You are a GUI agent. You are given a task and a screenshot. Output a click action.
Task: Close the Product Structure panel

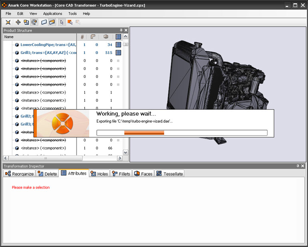126,30
